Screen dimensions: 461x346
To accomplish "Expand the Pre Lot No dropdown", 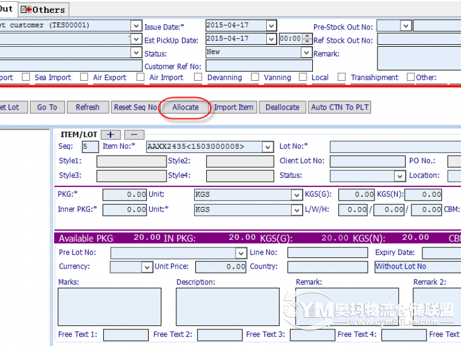I will (x=241, y=253).
